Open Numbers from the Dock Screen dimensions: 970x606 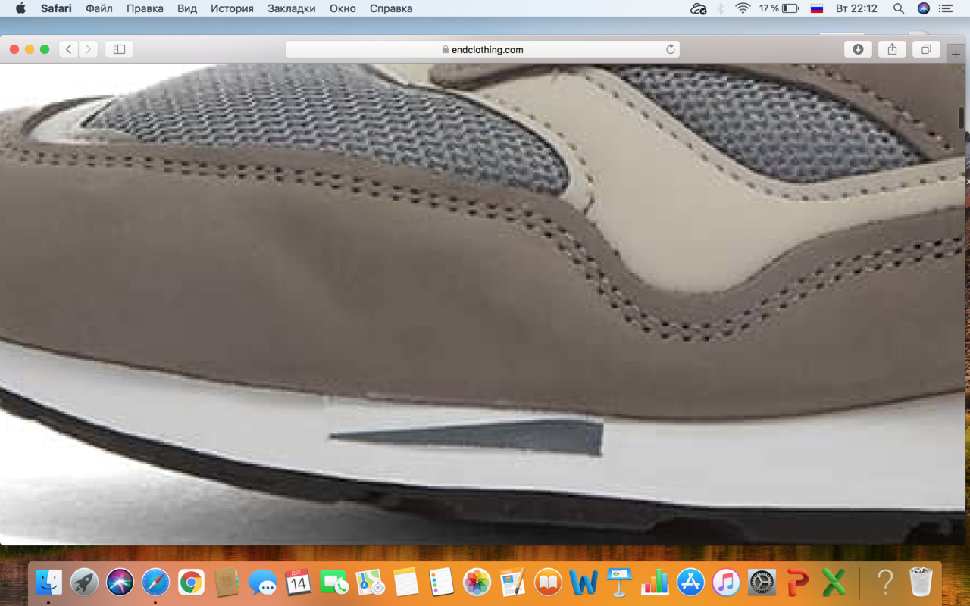point(655,582)
